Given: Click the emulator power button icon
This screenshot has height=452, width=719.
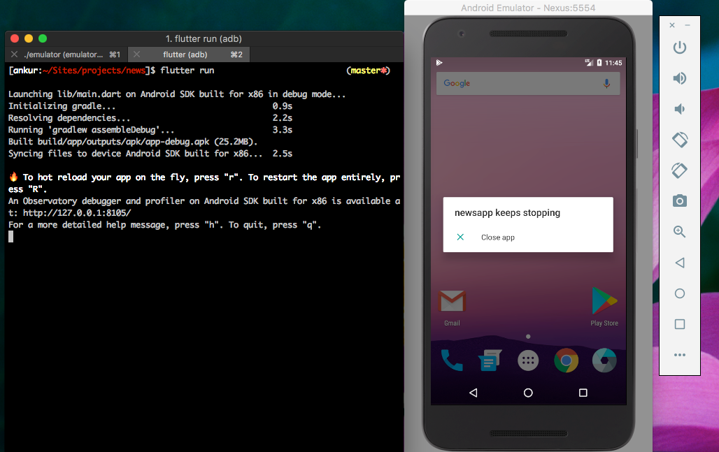Looking at the screenshot, I should (x=680, y=48).
